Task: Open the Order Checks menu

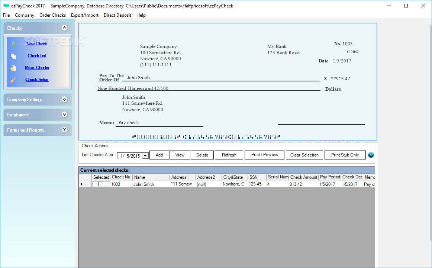Action: 53,15
